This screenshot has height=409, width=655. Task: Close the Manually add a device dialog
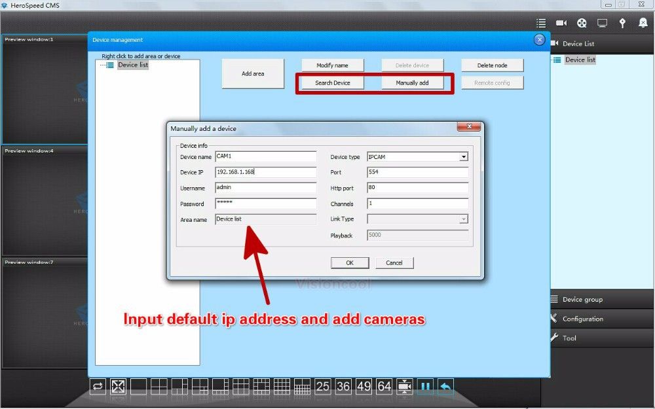(469, 126)
